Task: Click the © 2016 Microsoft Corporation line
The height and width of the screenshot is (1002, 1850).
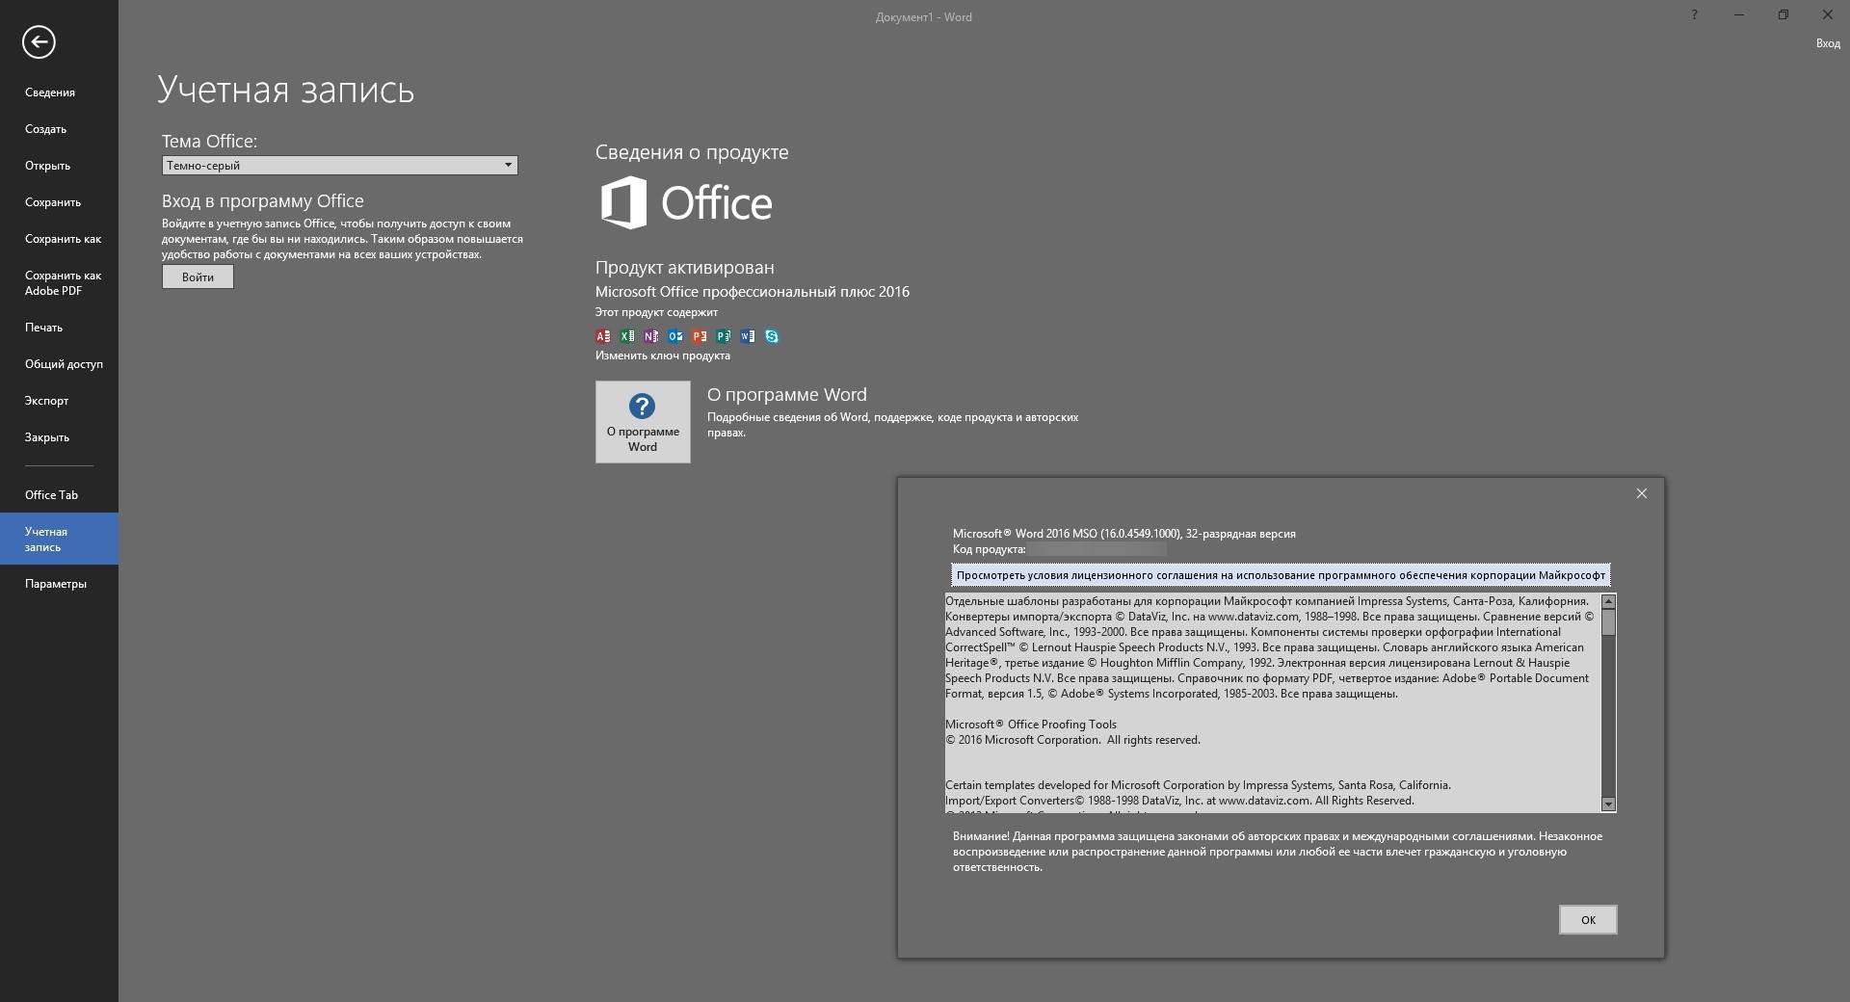Action: click(x=1072, y=740)
